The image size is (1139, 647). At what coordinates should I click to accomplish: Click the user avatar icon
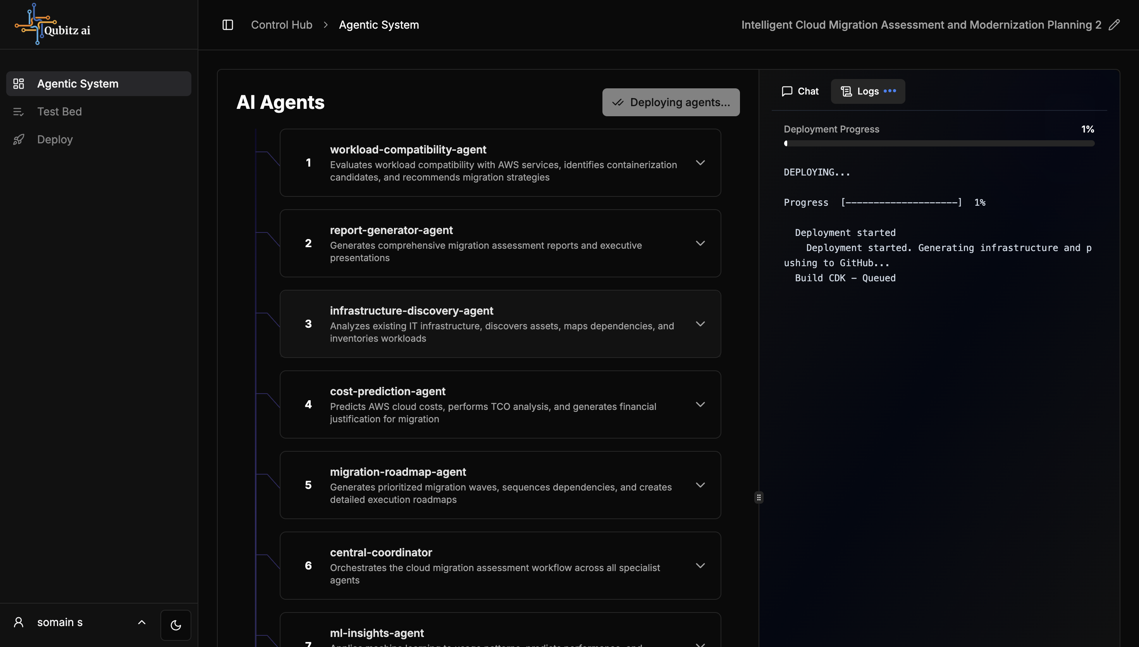coord(19,622)
